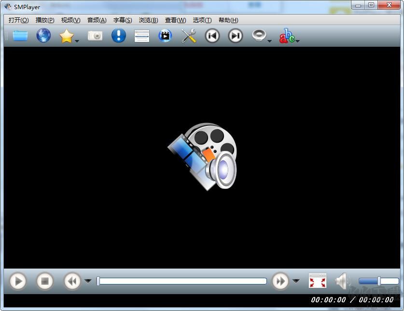Close the SMPlayer window
Image resolution: width=404 pixels, height=311 pixels.
(389, 5)
